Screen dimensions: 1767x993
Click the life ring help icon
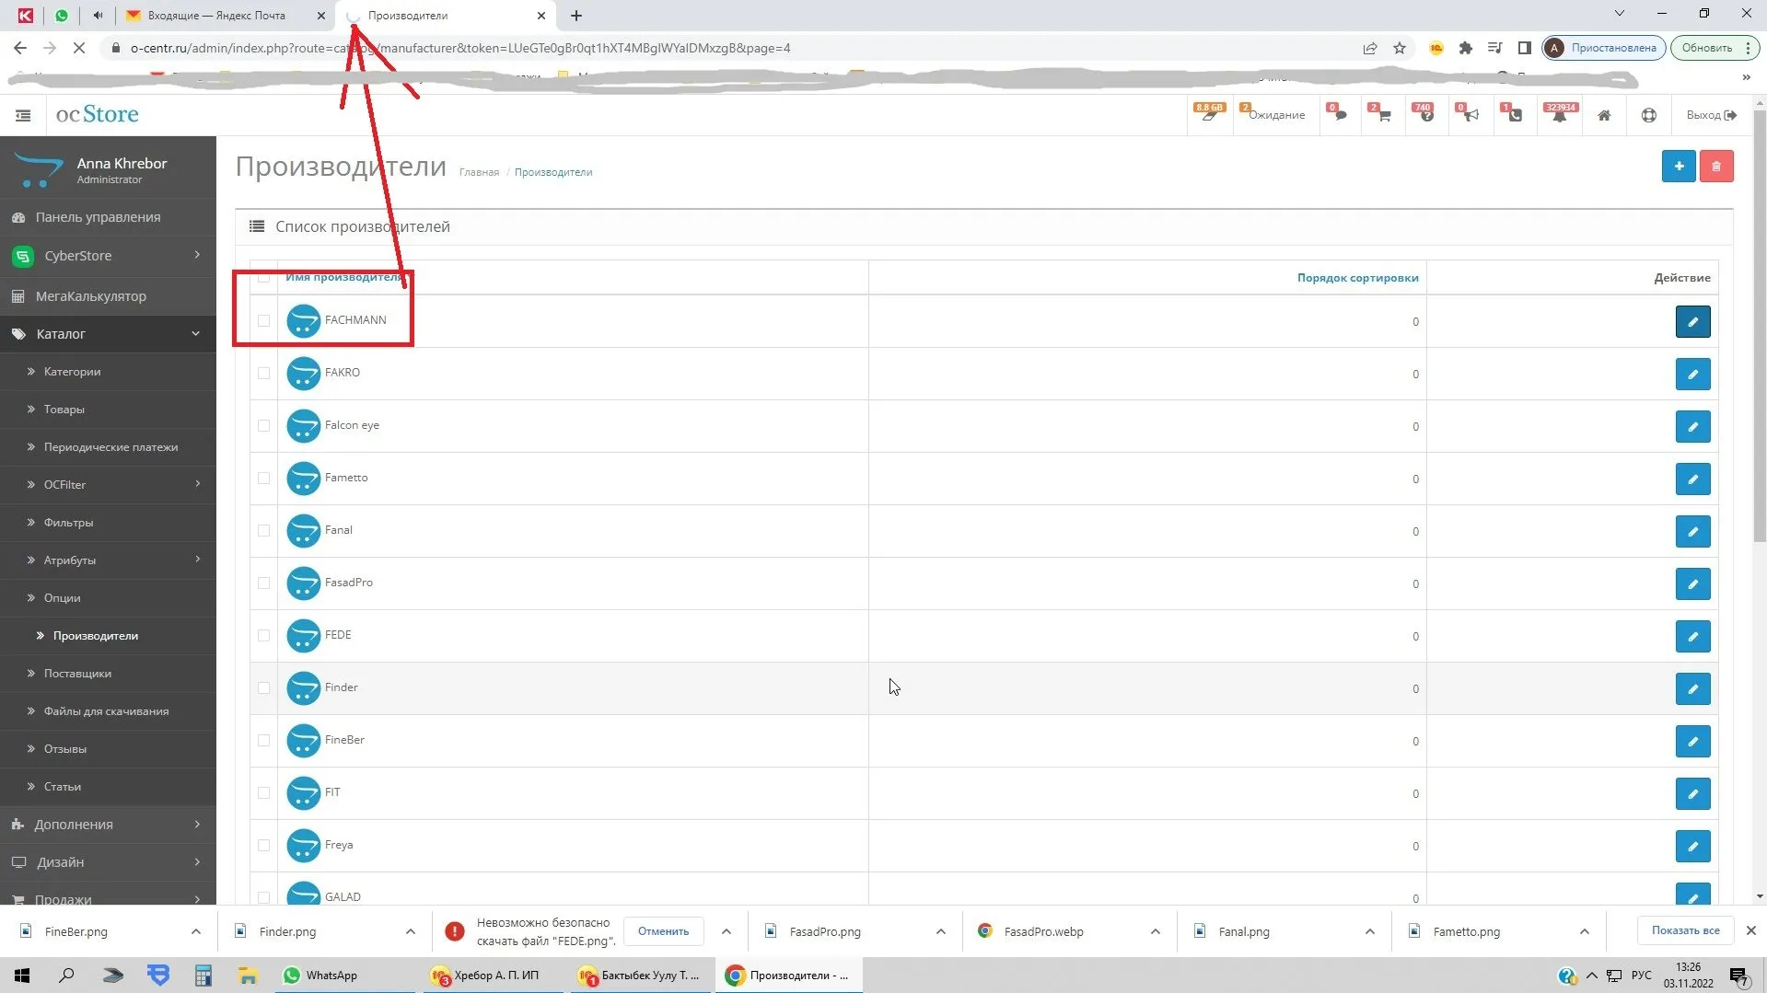point(1648,115)
